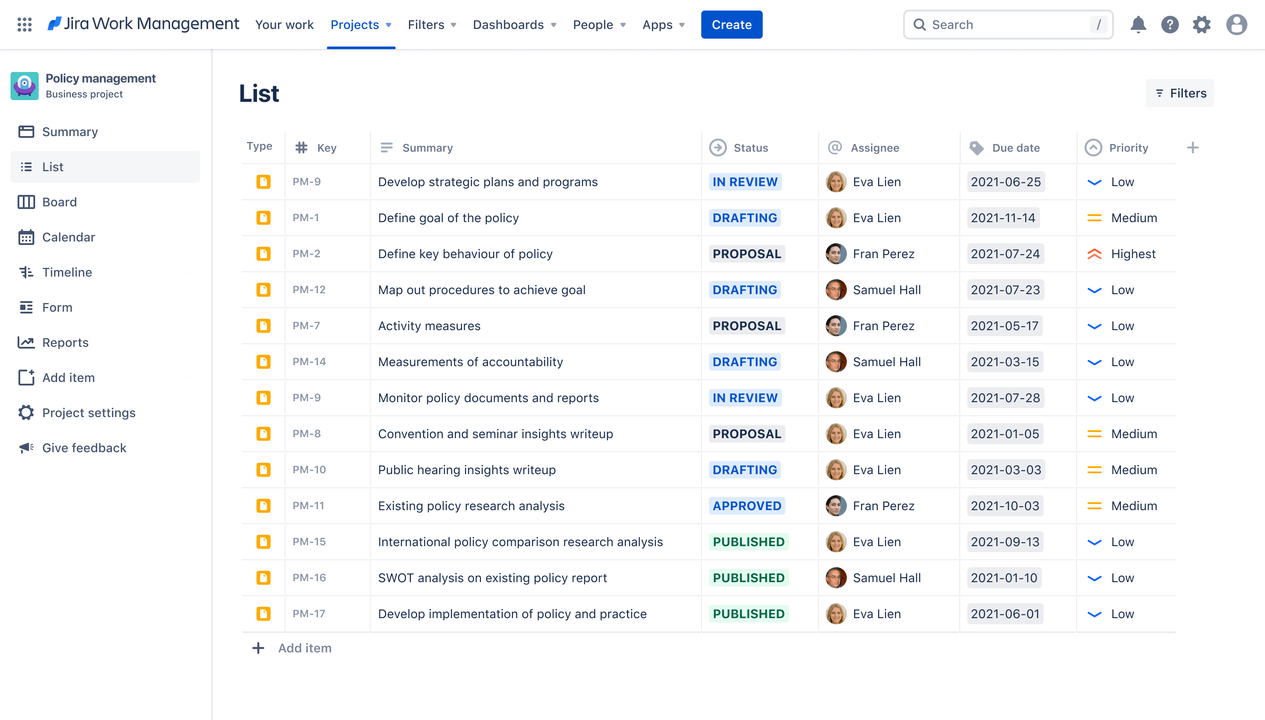The image size is (1265, 720).
Task: Click the Calendar view icon
Action: coord(25,236)
